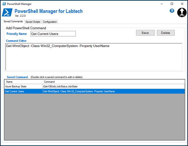The width and height of the screenshot is (188, 146).
Task: Delete the current saved command
Action: click(165, 33)
